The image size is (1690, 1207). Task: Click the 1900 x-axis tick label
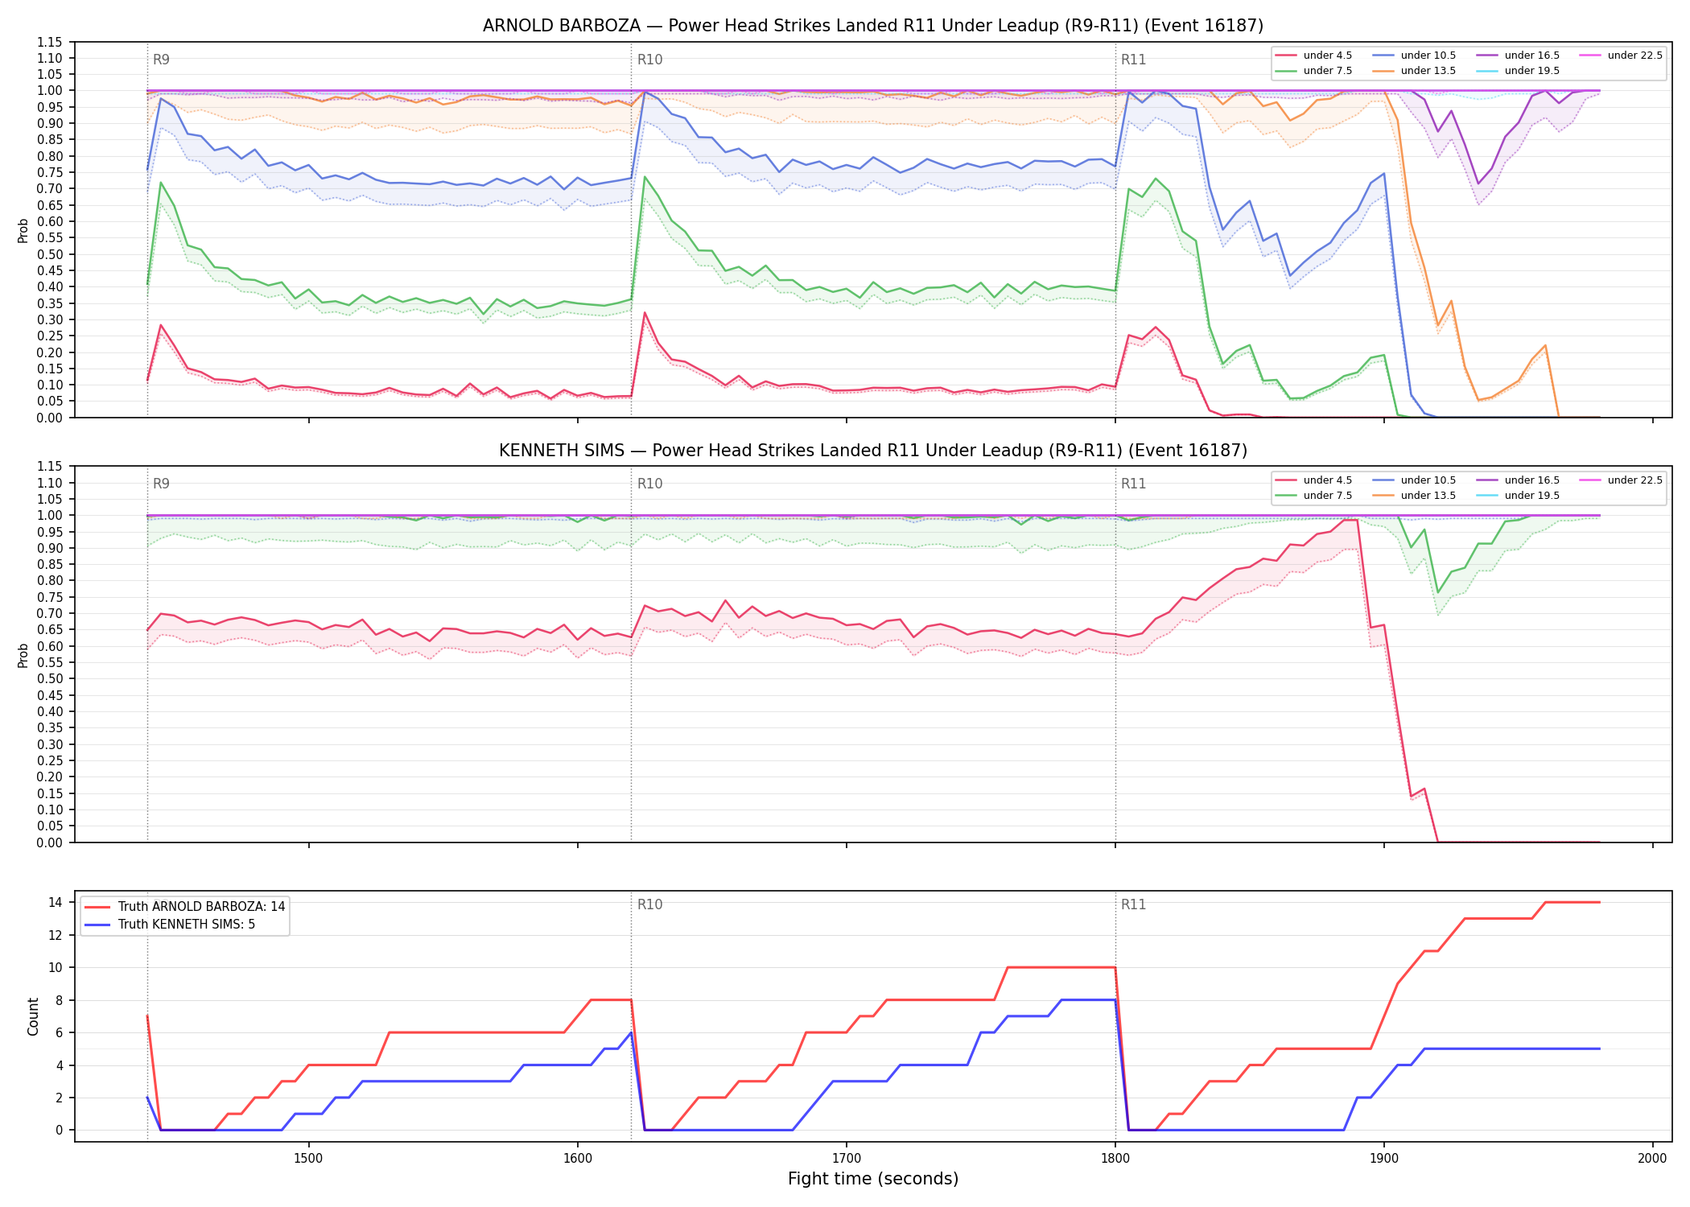[x=1383, y=1158]
